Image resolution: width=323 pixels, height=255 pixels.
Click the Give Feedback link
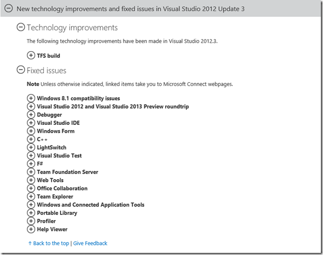[90, 243]
